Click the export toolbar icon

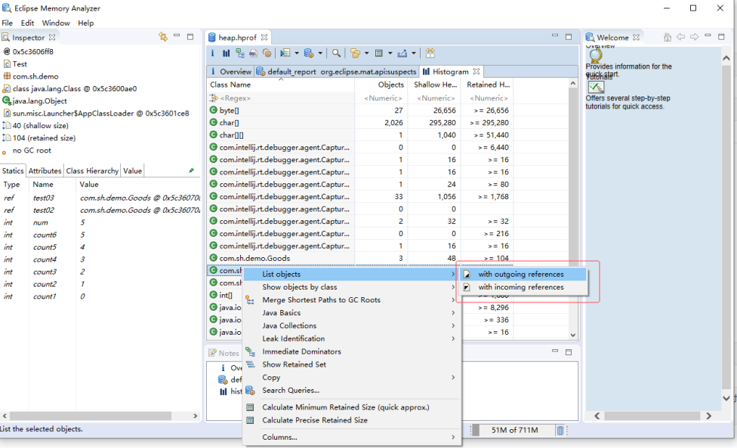[402, 53]
